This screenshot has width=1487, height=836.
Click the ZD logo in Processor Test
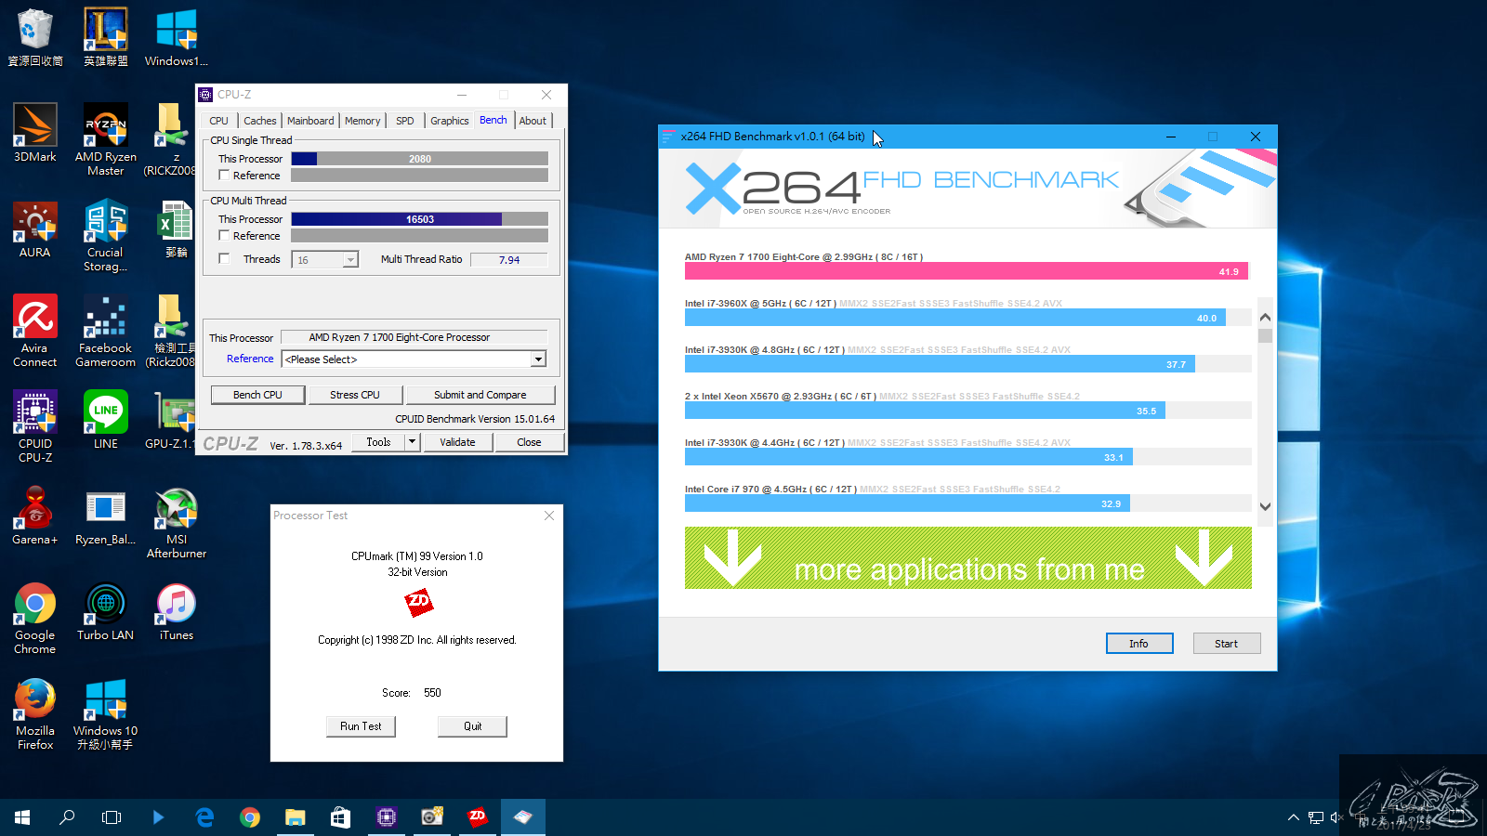(419, 603)
